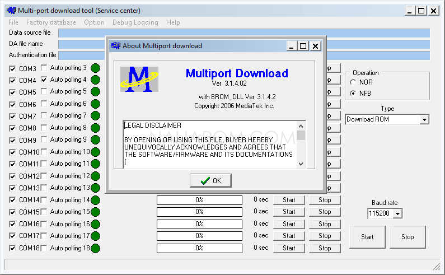Open the Debug Logging menu
This screenshot has height=275, width=445.
click(135, 22)
